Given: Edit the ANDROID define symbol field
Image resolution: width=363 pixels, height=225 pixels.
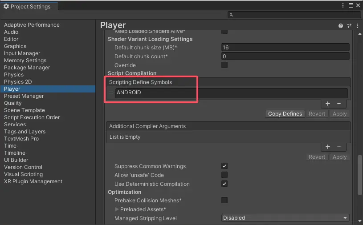Looking at the screenshot, I should [232, 92].
